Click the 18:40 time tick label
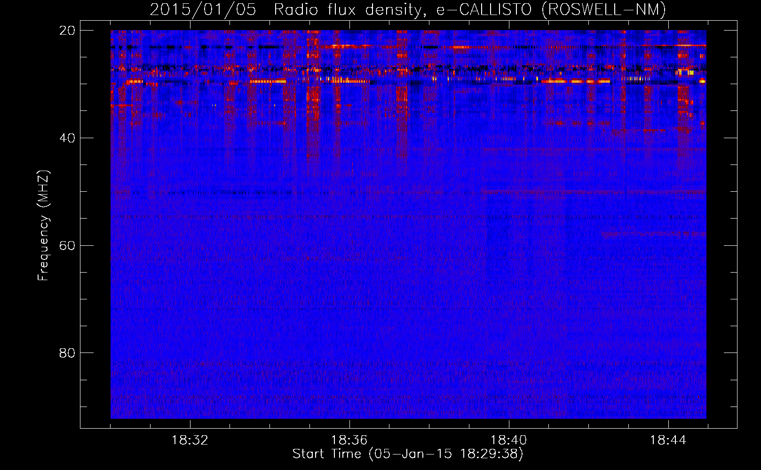761x470 pixels. click(x=508, y=440)
